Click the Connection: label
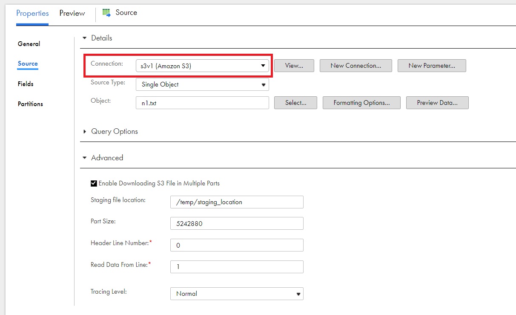This screenshot has width=516, height=315. coord(107,64)
